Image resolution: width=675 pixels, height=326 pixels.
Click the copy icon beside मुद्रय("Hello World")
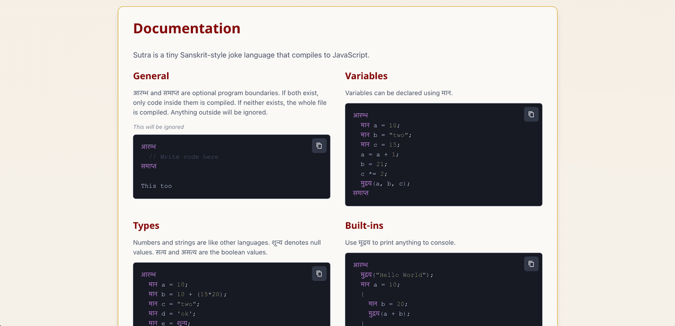click(x=531, y=264)
